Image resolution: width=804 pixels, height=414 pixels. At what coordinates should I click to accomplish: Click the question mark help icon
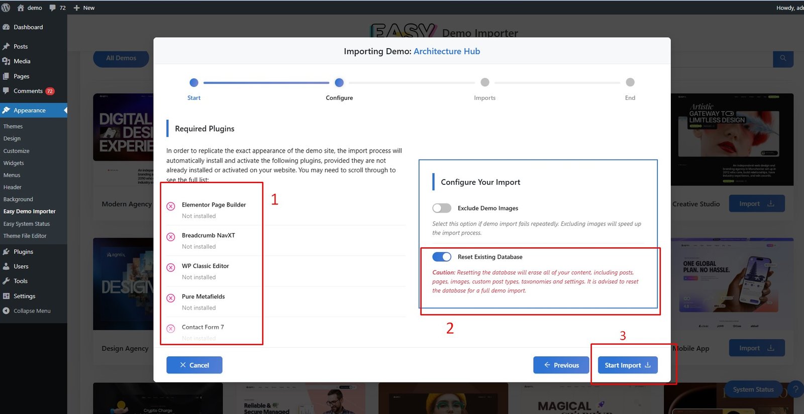[795, 389]
